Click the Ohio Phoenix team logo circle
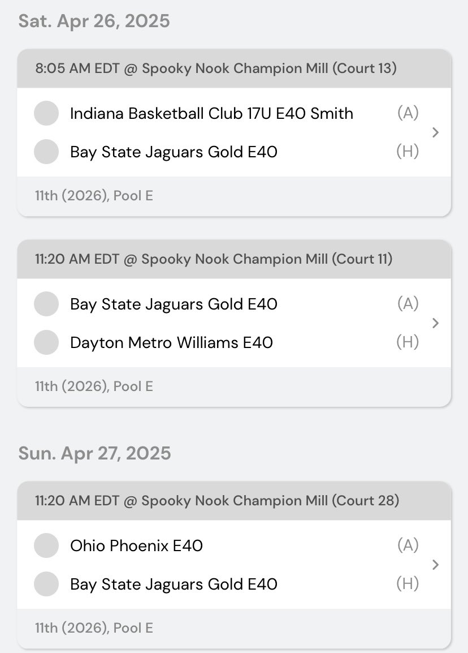Screen dimensions: 468x653 point(46,545)
